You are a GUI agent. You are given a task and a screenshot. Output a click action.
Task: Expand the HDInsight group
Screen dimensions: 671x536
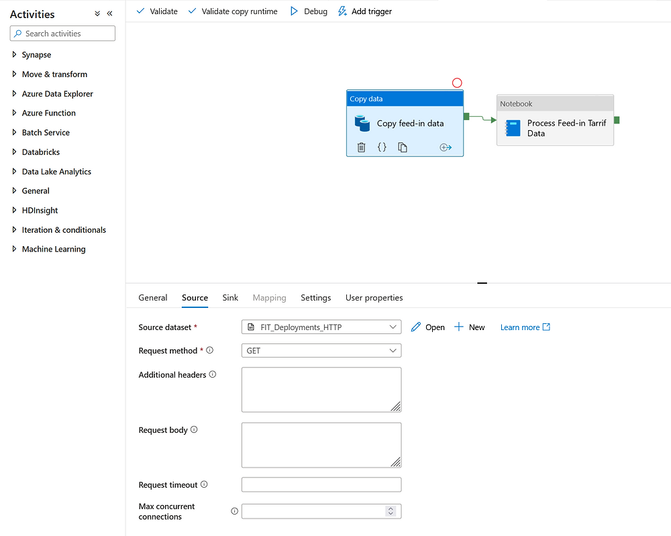14,210
